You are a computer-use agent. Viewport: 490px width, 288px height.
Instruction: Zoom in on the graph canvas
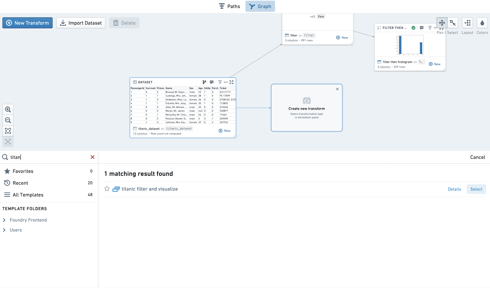coord(8,109)
